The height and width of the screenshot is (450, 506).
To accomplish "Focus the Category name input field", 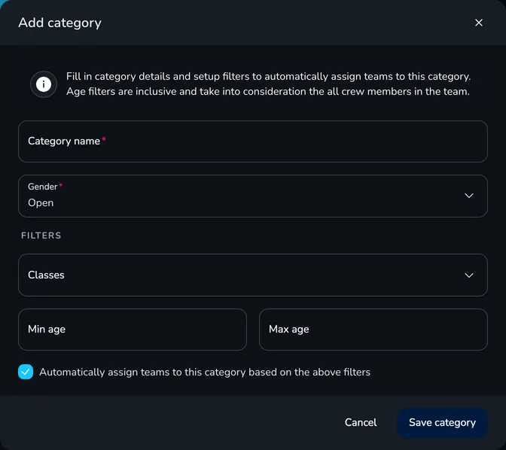I will [253, 141].
